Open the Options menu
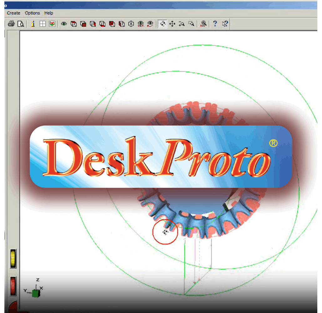Image resolution: width=322 pixels, height=313 pixels. pos(32,13)
